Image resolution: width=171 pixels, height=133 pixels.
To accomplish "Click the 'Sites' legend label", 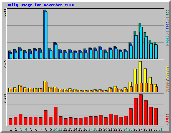I will pos(167,87).
